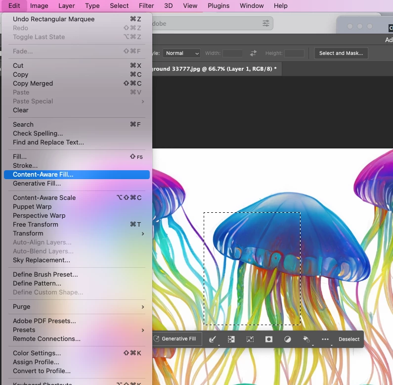Choose Copy Merged
This screenshot has width=393, height=385.
pos(77,83)
